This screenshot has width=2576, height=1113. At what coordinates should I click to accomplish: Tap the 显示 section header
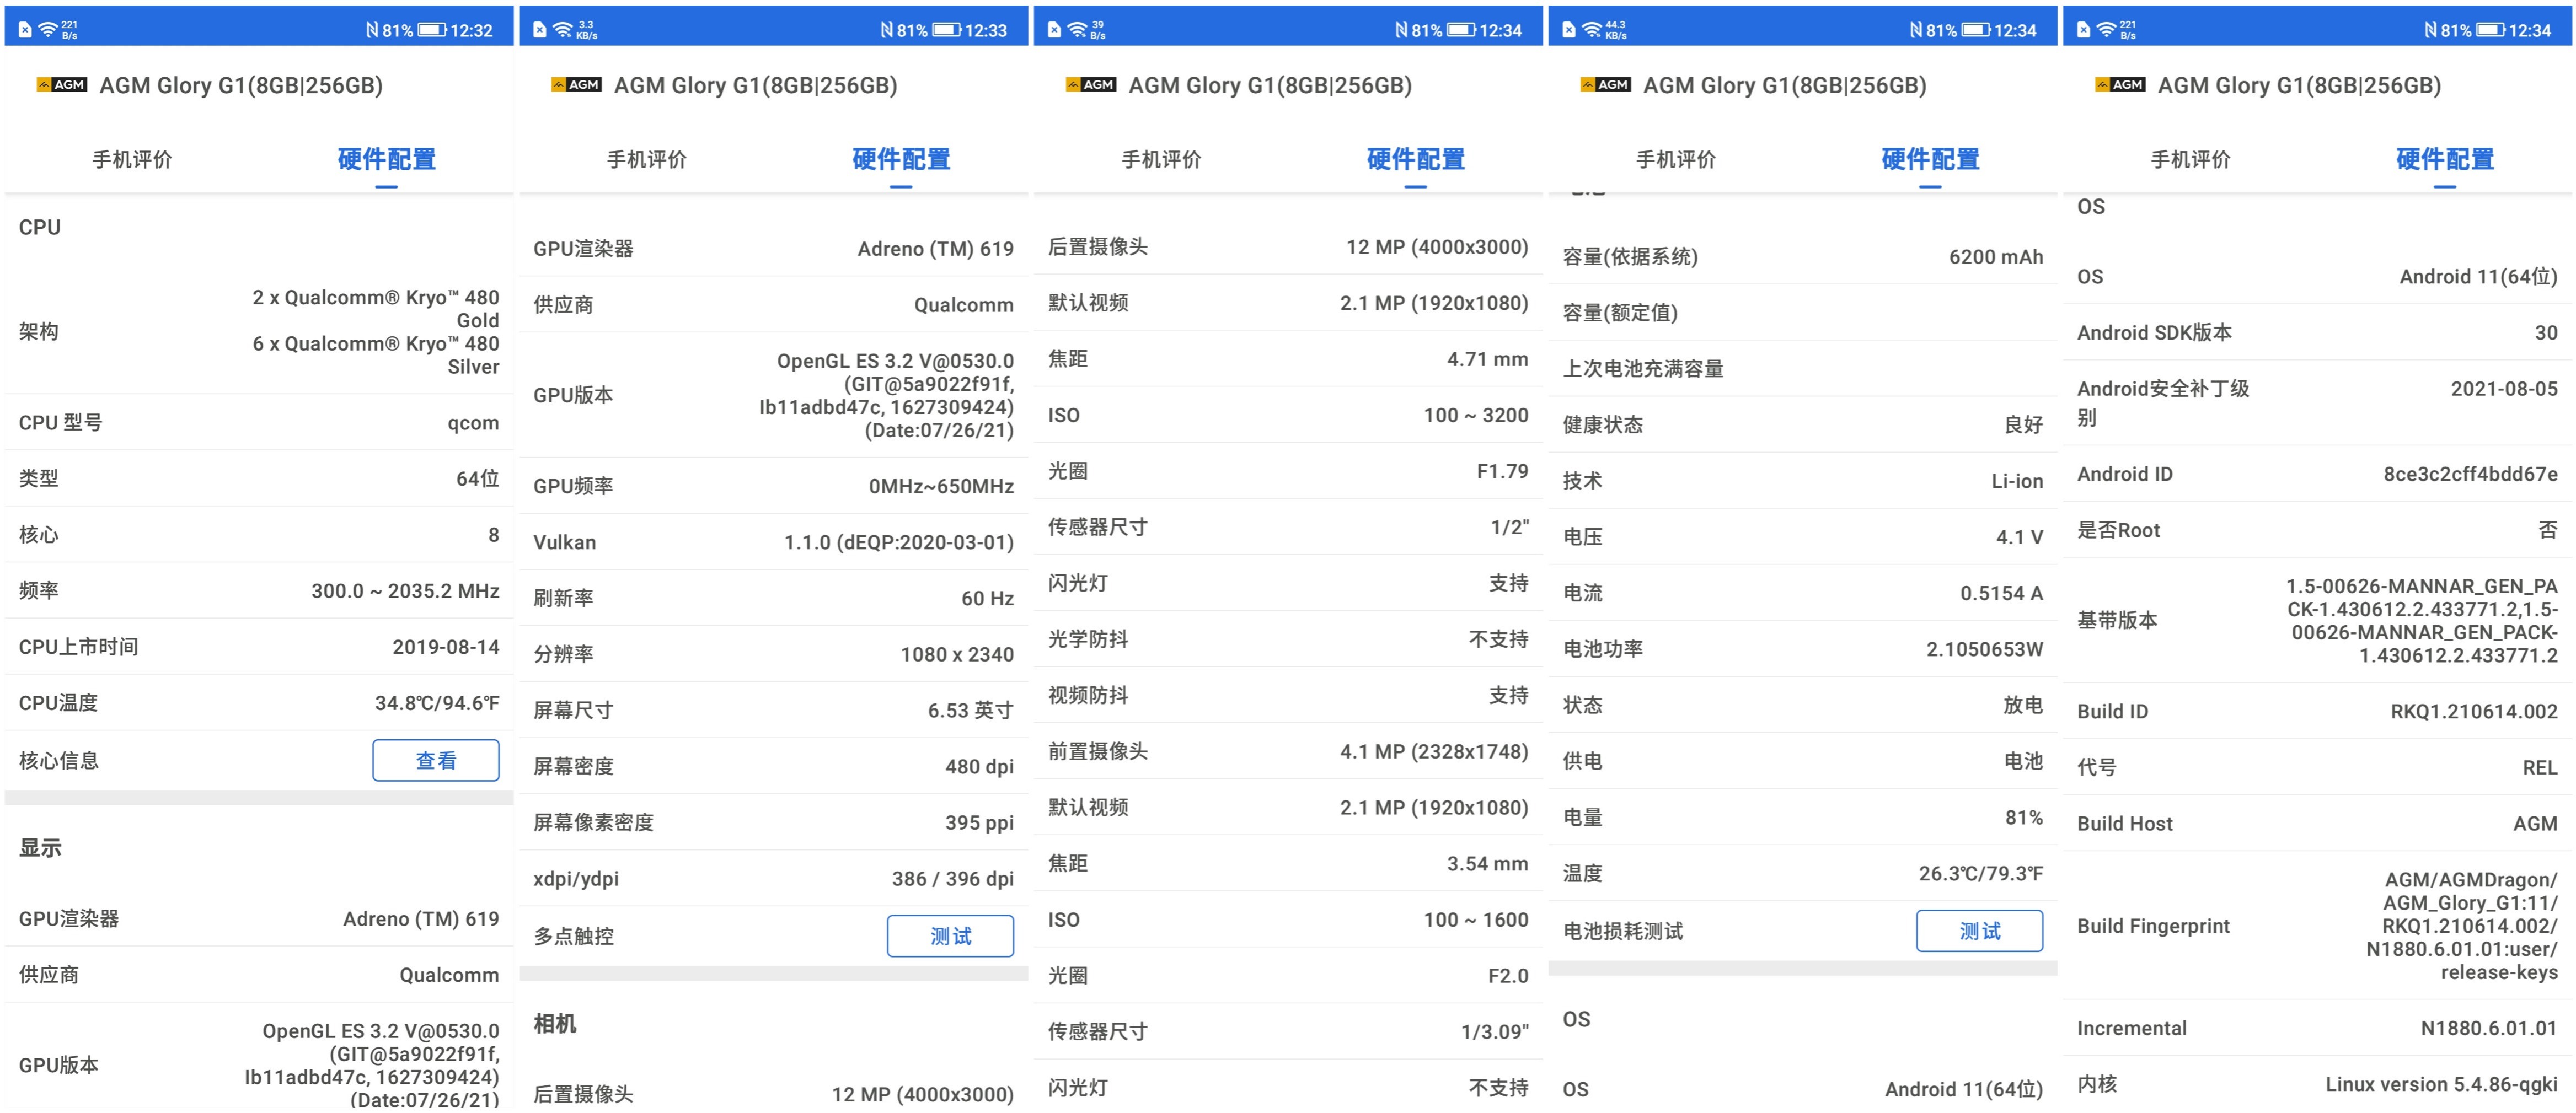pos(41,847)
